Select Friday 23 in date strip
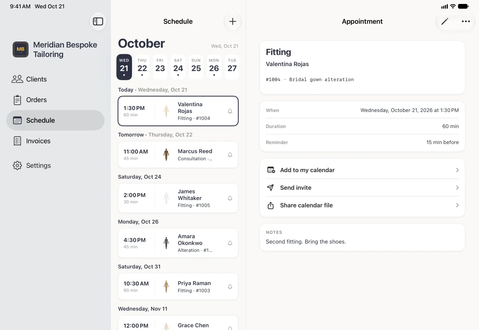Image resolution: width=479 pixels, height=330 pixels. point(160,67)
